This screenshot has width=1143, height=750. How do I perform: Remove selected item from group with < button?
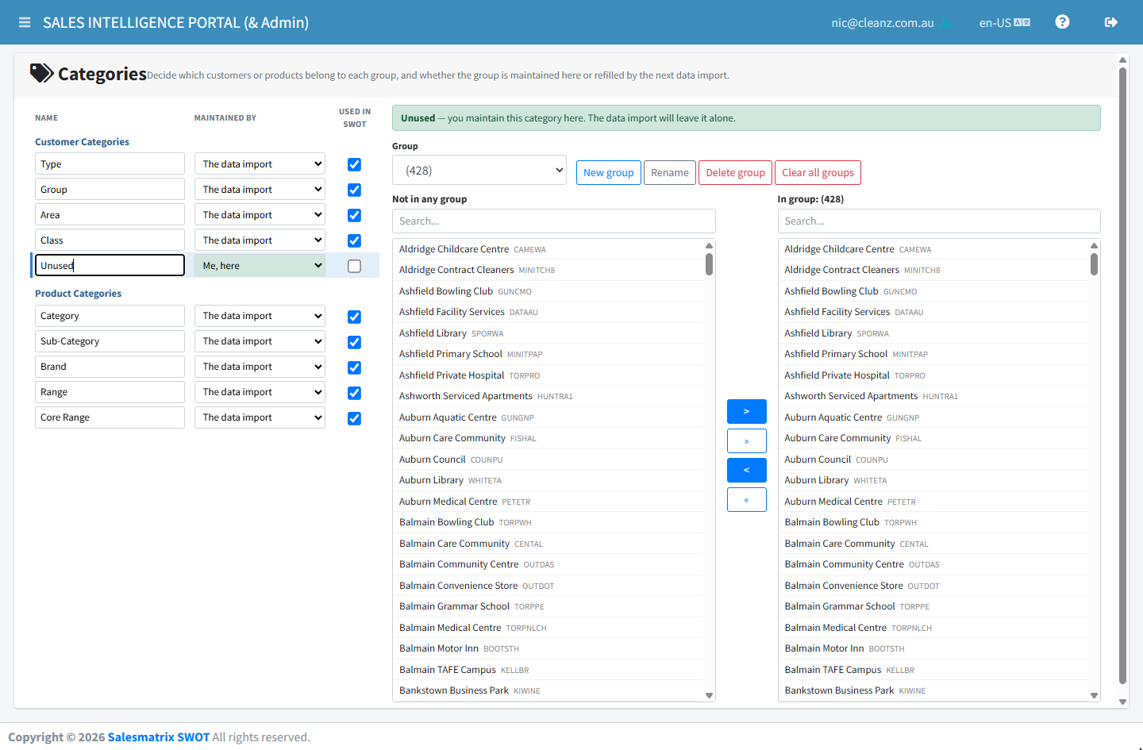pyautogui.click(x=746, y=470)
